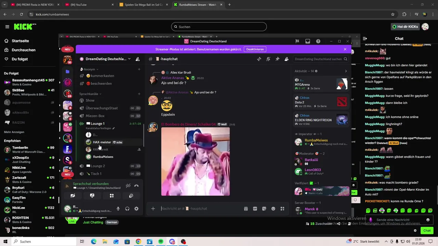The width and height of the screenshot is (438, 246).
Task: Open pinned messages in Discord header
Action: (278, 59)
